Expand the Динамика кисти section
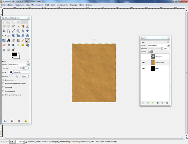Screen dimensions: 188x144 coord(3,80)
